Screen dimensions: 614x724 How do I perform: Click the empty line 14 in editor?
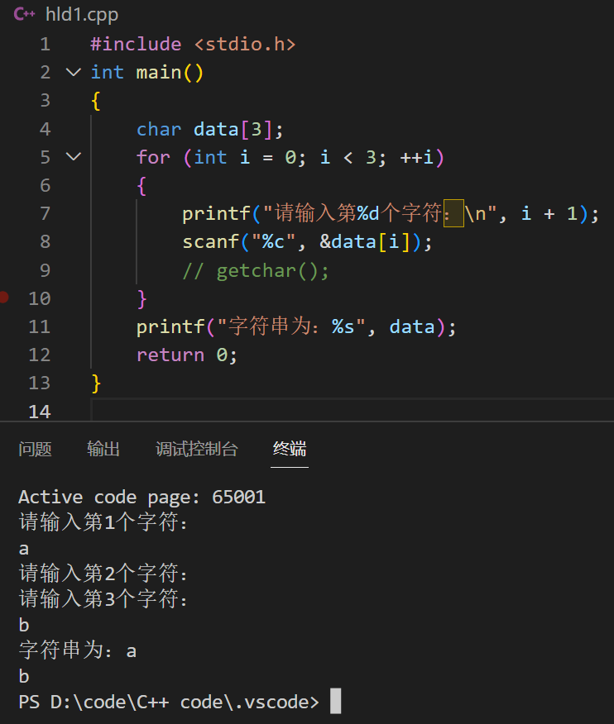pos(353,411)
